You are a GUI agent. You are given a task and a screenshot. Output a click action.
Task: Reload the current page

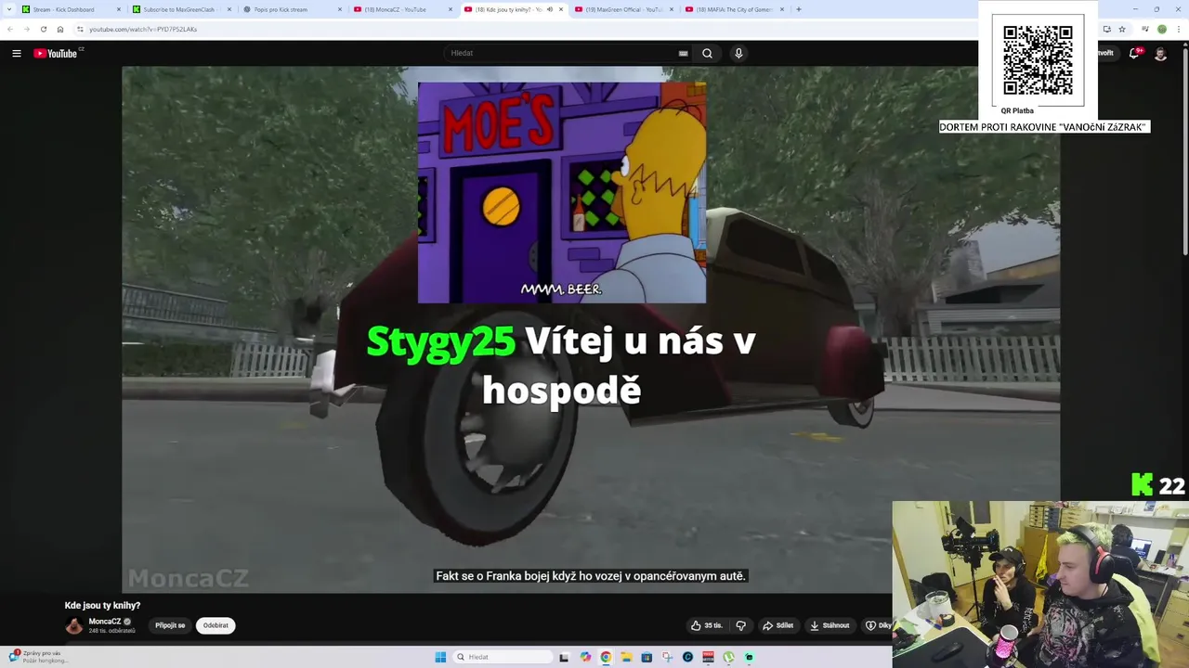(x=43, y=29)
